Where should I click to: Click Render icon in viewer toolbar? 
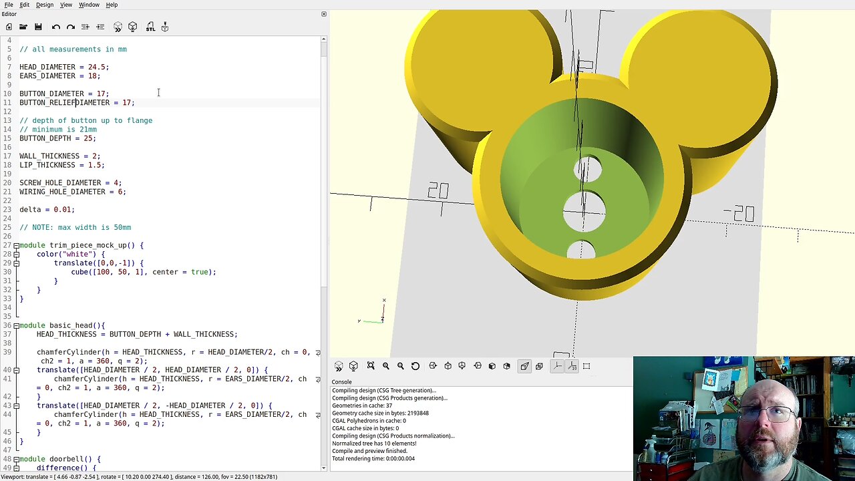(x=353, y=366)
